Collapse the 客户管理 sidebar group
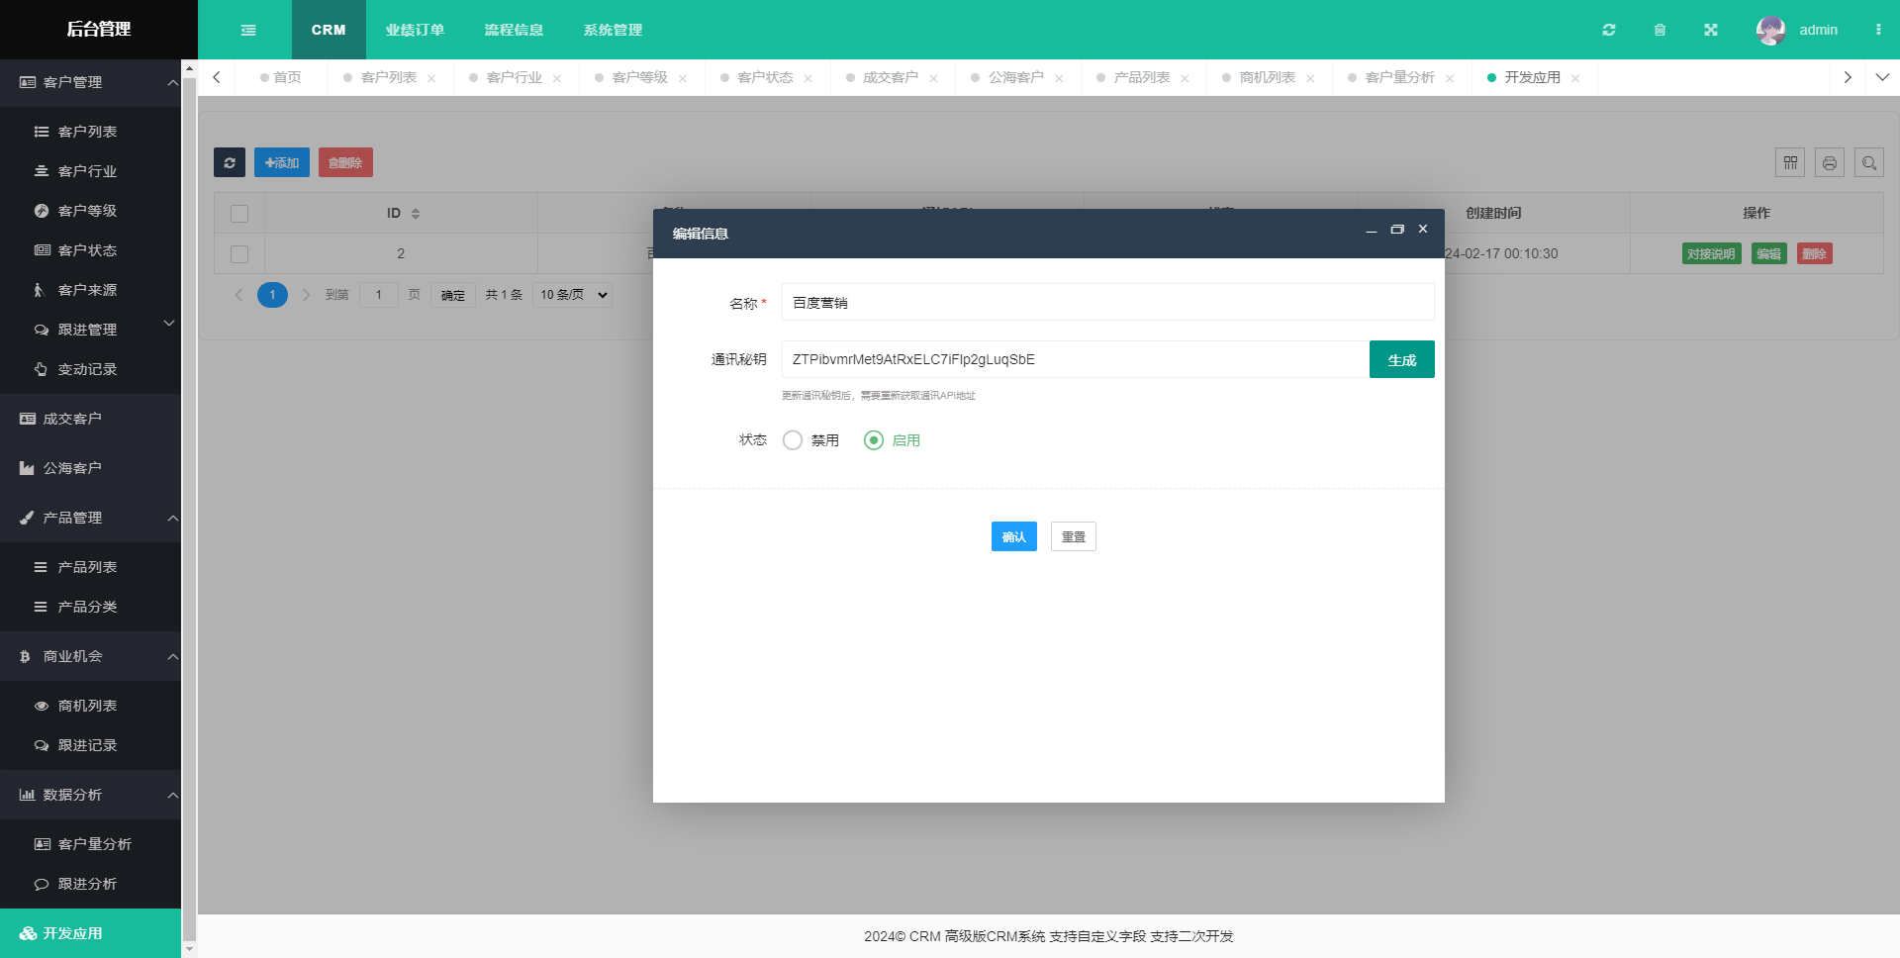The height and width of the screenshot is (958, 1900). point(90,82)
